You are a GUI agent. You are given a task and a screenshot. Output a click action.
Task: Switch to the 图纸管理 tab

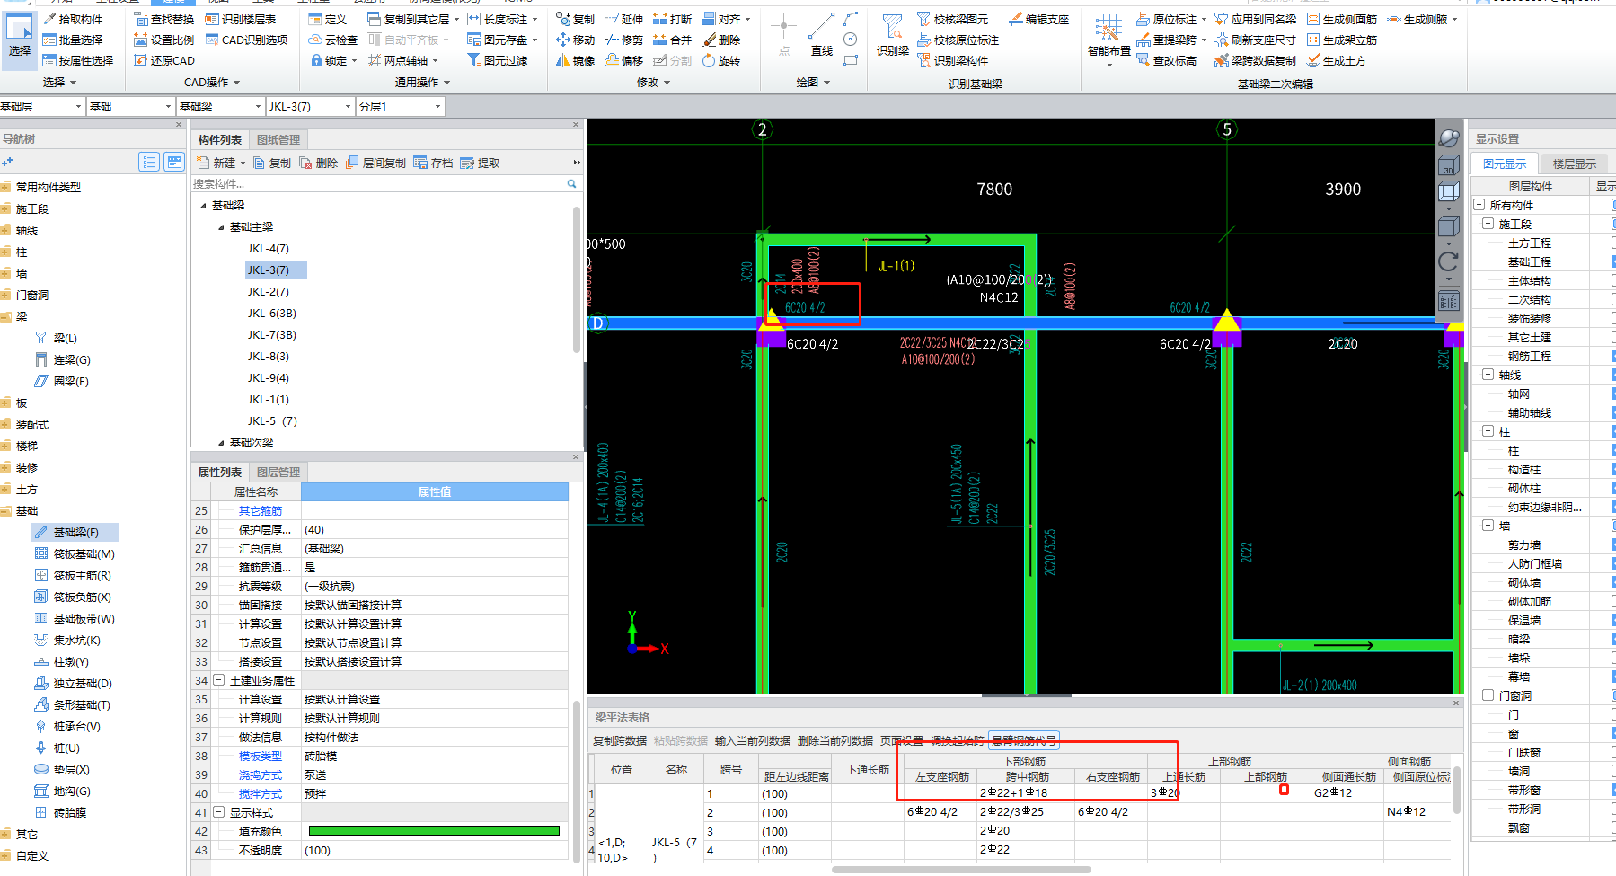coord(278,139)
